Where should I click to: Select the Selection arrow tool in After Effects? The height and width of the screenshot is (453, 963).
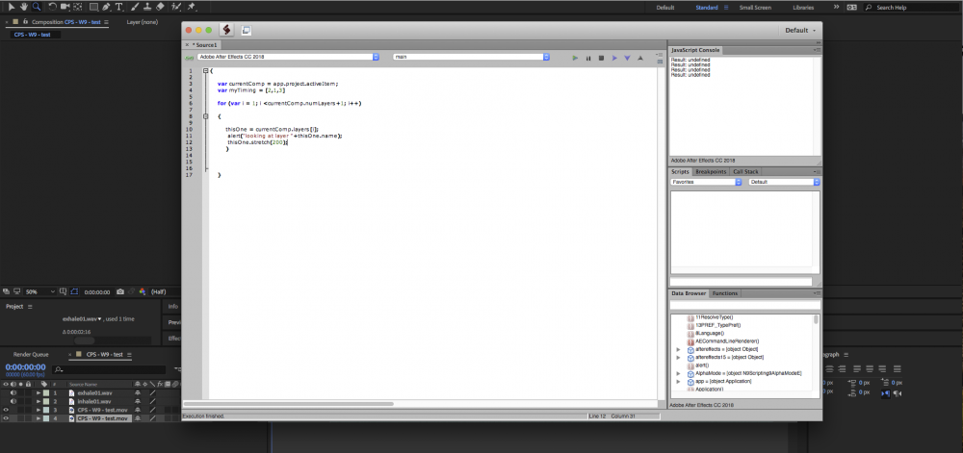point(11,7)
